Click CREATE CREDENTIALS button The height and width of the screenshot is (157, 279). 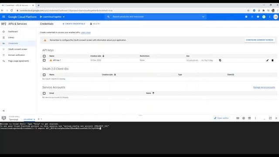pyautogui.click(x=74, y=24)
